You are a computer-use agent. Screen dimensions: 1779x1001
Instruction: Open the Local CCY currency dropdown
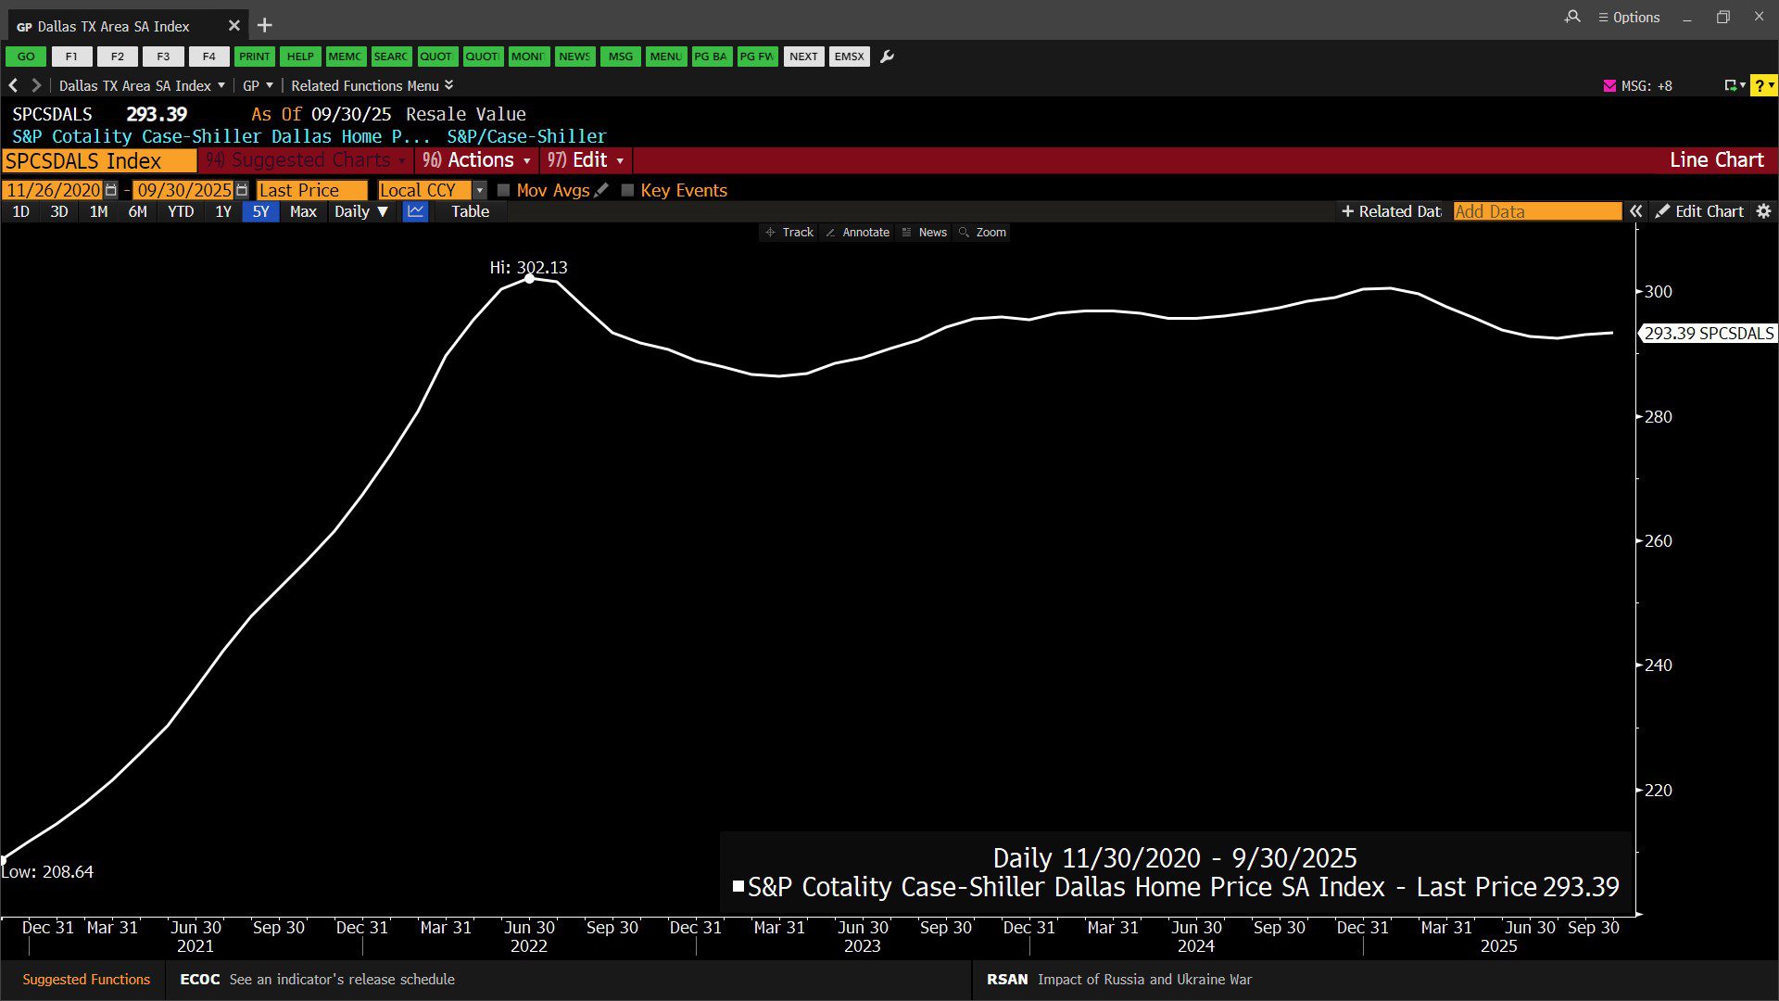click(479, 190)
